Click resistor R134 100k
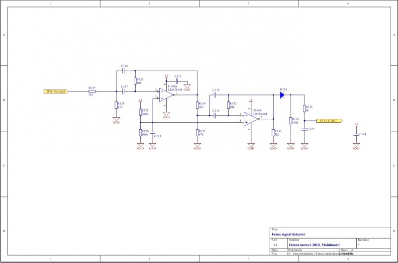 (x=291, y=121)
